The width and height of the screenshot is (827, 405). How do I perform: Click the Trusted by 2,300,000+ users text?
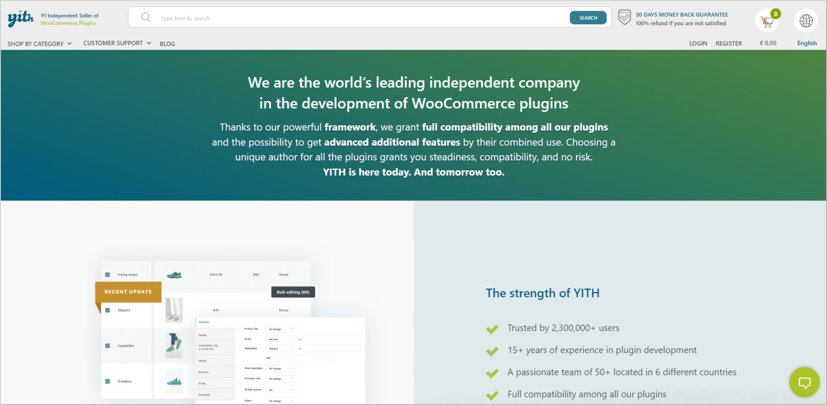click(563, 328)
